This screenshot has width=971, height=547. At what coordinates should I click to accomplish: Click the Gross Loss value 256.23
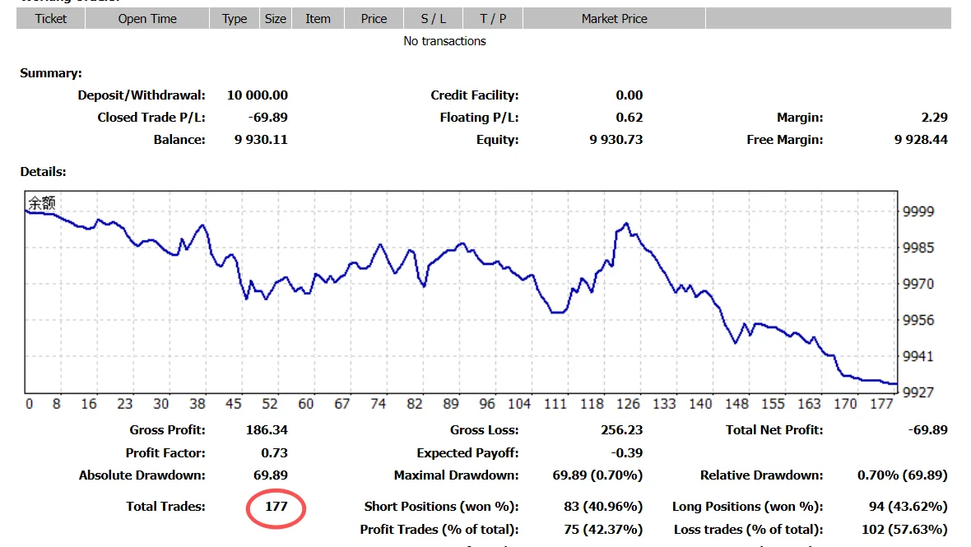622,430
